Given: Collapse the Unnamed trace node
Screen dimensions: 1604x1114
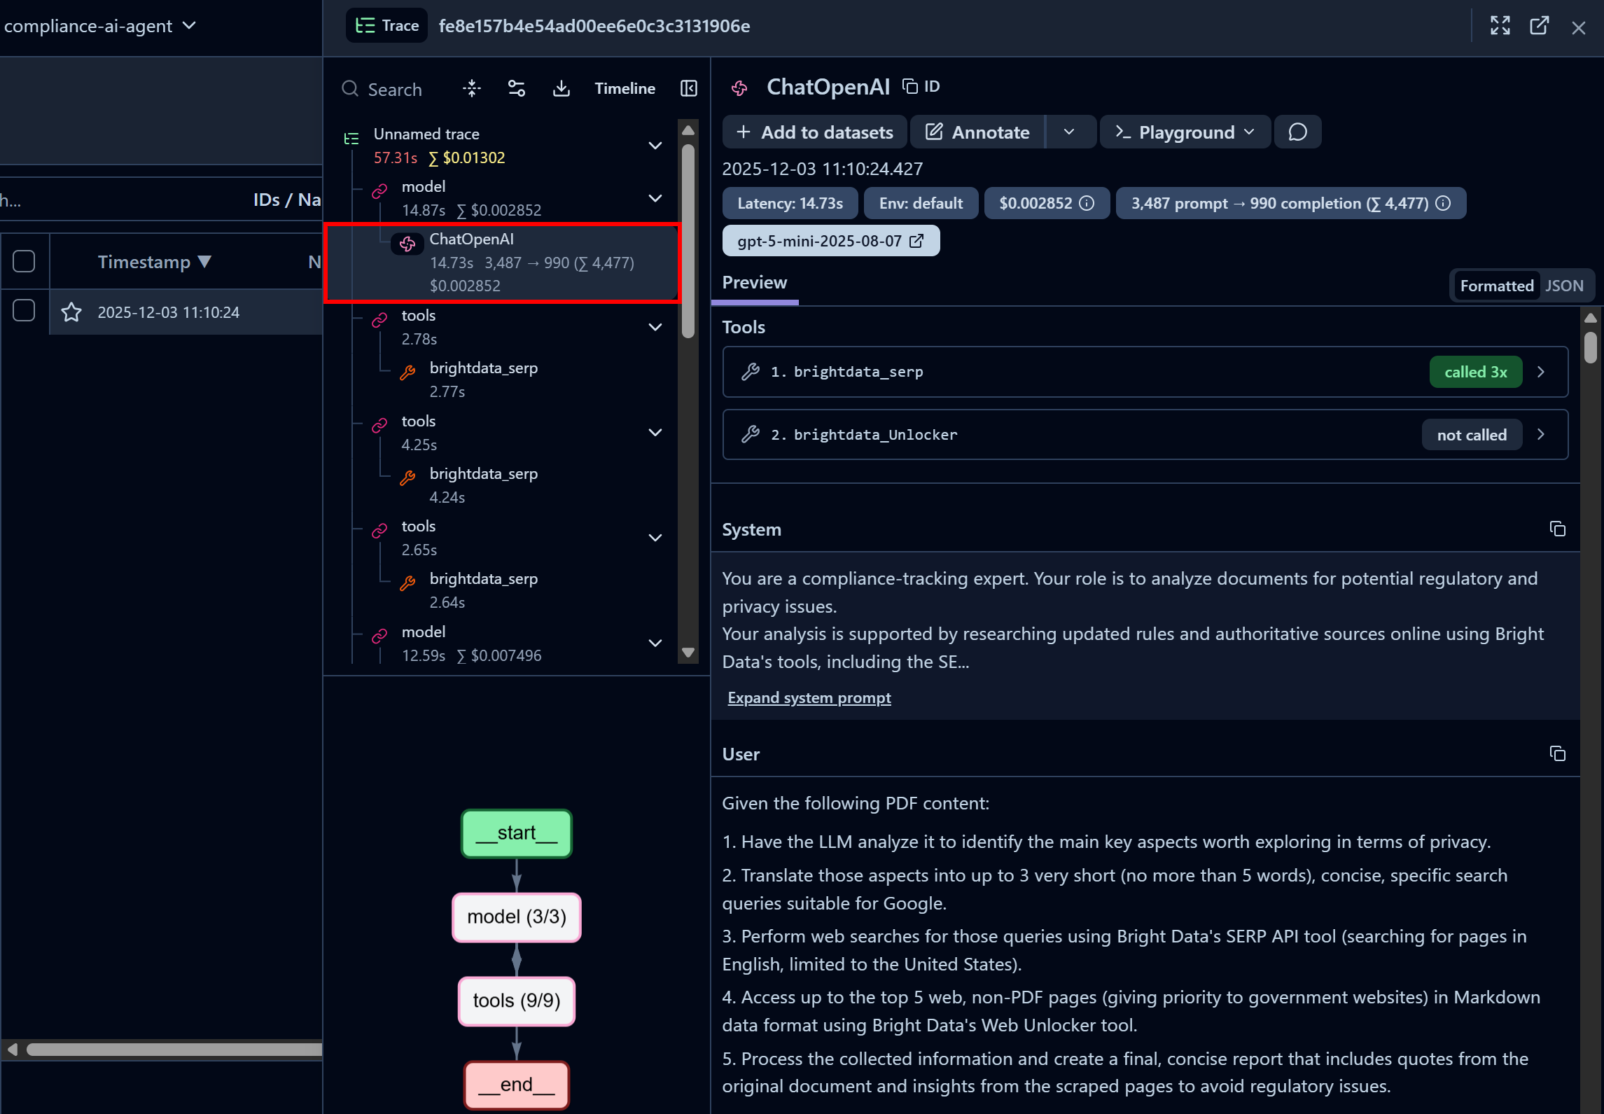Looking at the screenshot, I should coord(655,146).
